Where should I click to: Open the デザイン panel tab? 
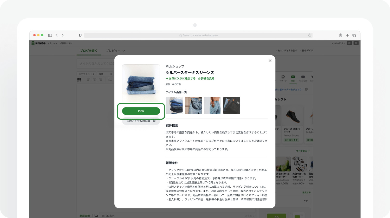[x=283, y=78]
